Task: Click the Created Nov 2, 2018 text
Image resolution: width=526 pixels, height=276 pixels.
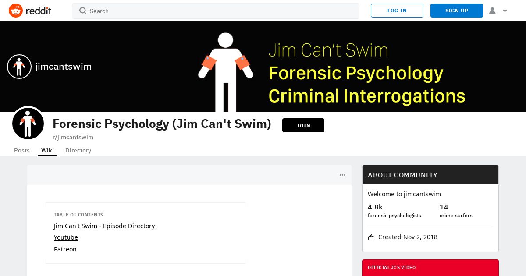Action: [x=408, y=237]
